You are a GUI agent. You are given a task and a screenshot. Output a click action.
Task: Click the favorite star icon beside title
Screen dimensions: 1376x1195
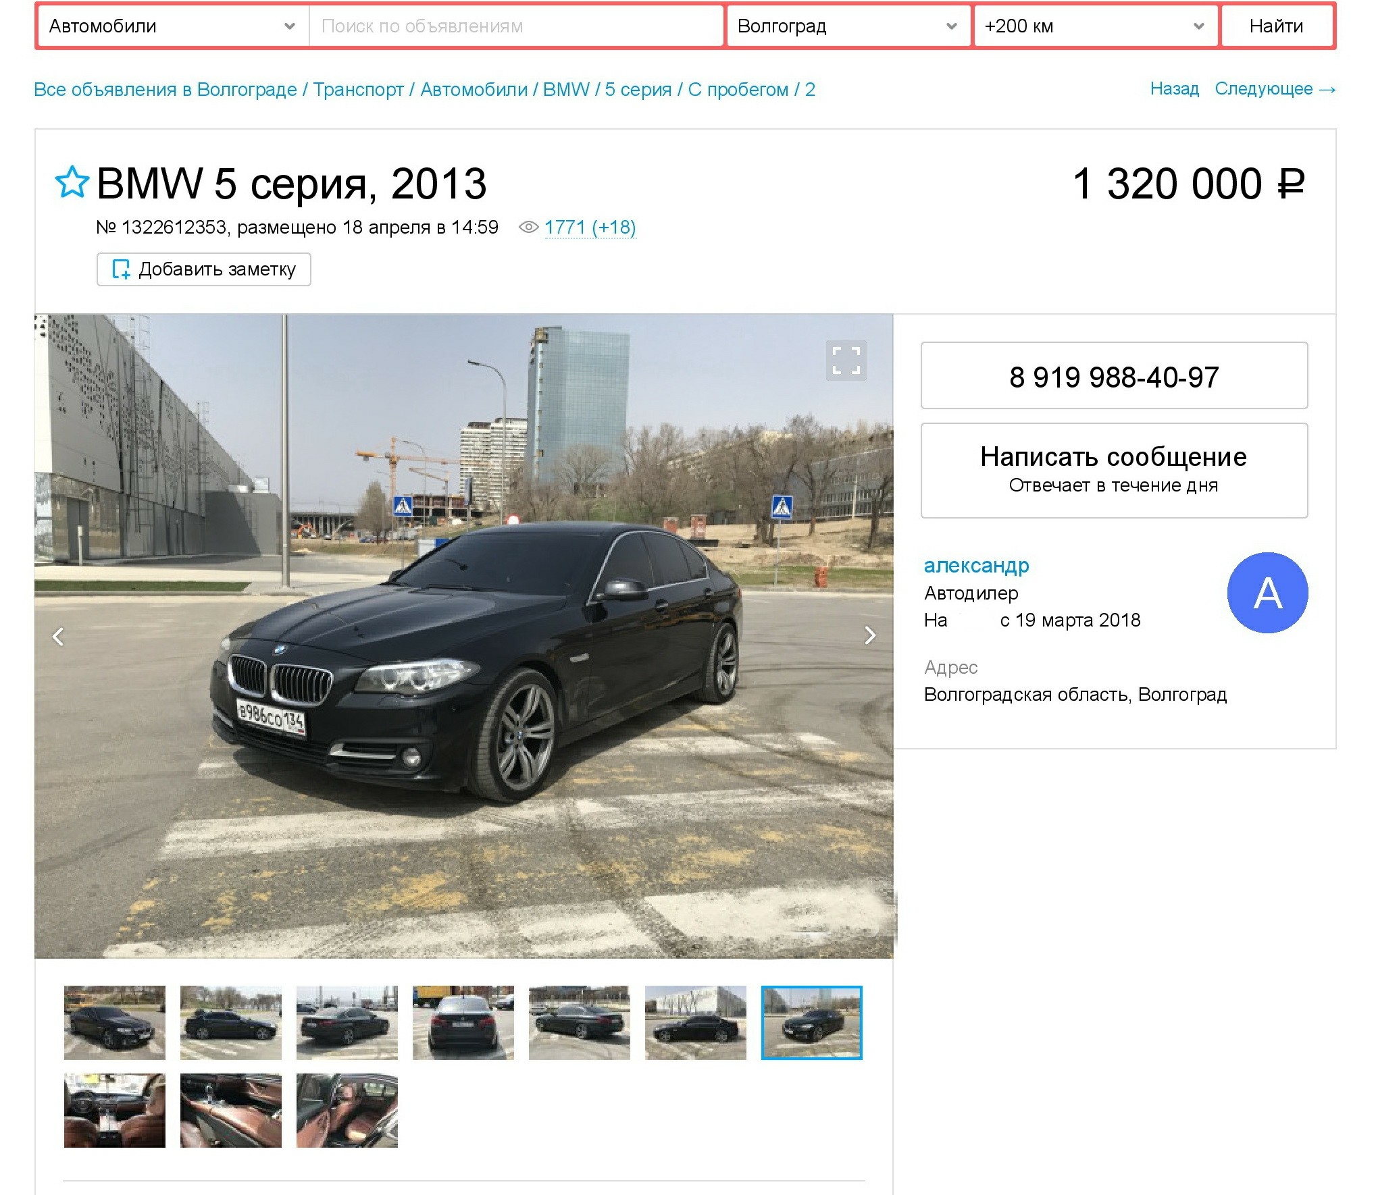[72, 182]
